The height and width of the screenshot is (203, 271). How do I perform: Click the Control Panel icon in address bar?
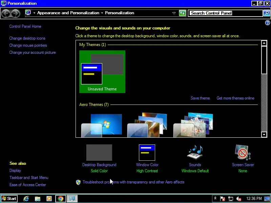[28, 13]
